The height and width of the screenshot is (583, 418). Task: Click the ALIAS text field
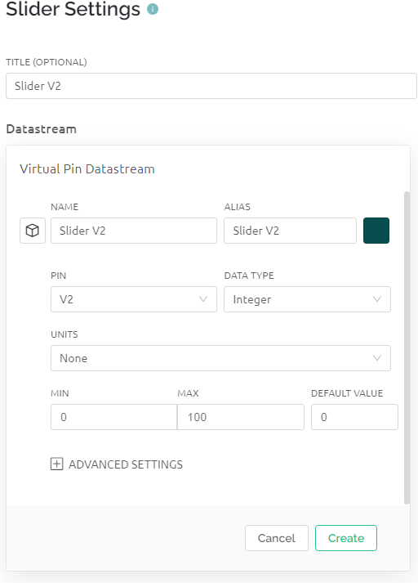(291, 231)
